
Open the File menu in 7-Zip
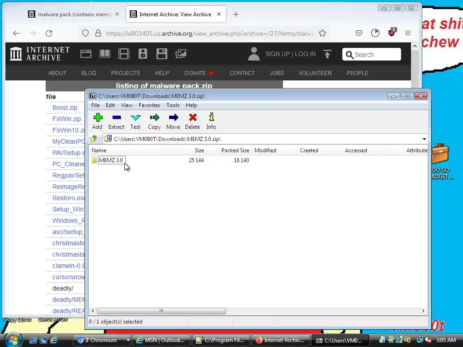point(95,105)
